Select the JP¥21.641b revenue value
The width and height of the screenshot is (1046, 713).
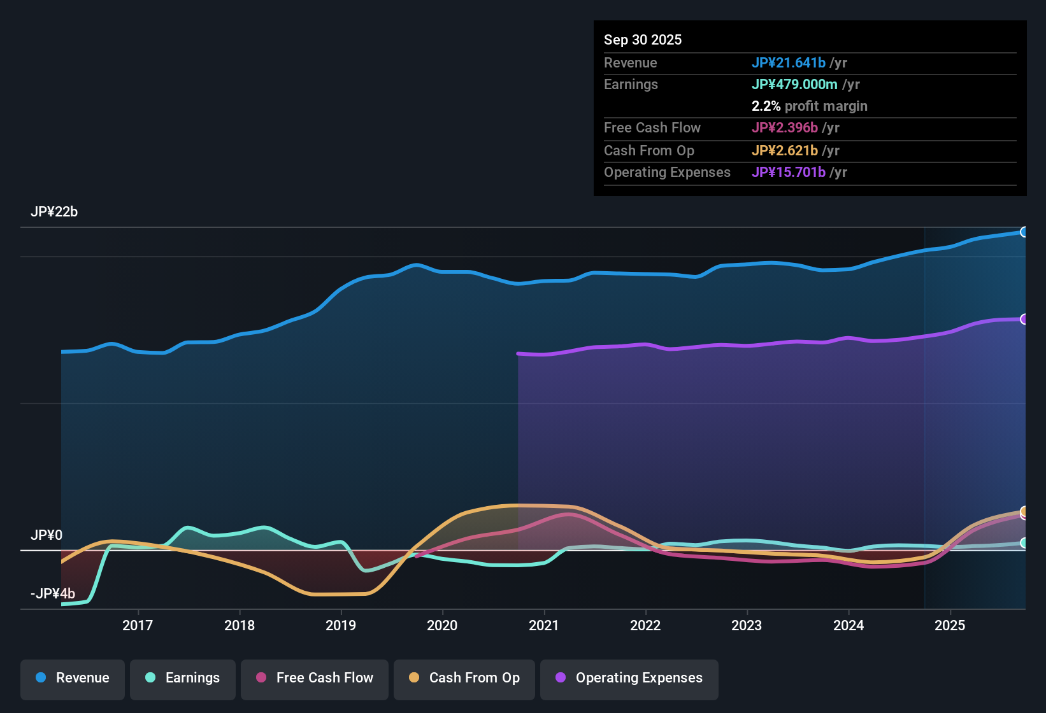pos(789,62)
